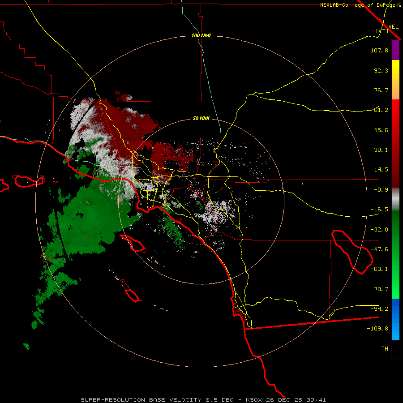Click the -78.7 scale value
This screenshot has width=403, height=403.
(379, 289)
